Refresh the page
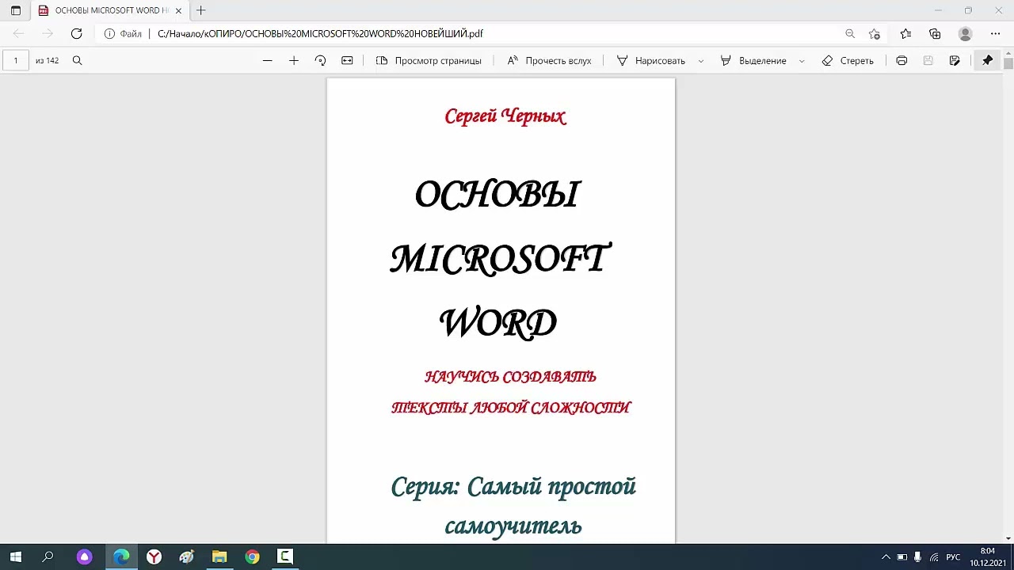Screen dimensions: 1014x570 click(76, 34)
